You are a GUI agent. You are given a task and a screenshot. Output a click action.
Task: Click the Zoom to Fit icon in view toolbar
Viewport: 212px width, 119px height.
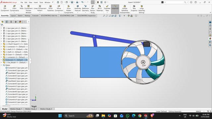(104, 16)
